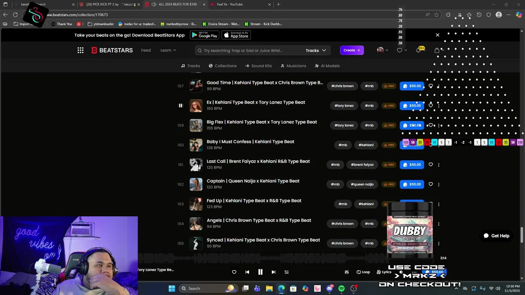Download app from Google Play
Image resolution: width=525 pixels, height=295 pixels.
click(205, 35)
